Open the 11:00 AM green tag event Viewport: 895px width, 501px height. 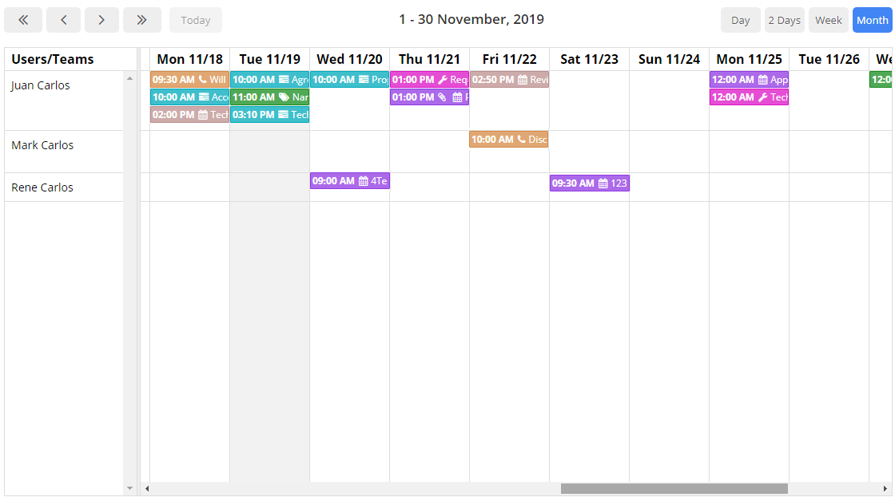click(x=269, y=97)
